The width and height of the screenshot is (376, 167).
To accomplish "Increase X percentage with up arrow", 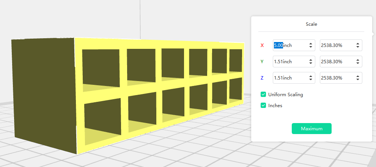I will coord(358,44).
